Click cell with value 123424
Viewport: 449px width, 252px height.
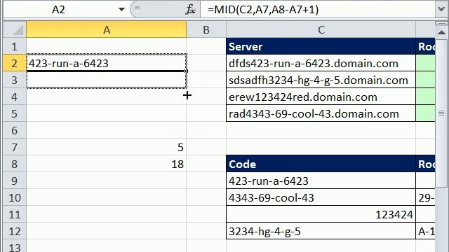(321, 215)
